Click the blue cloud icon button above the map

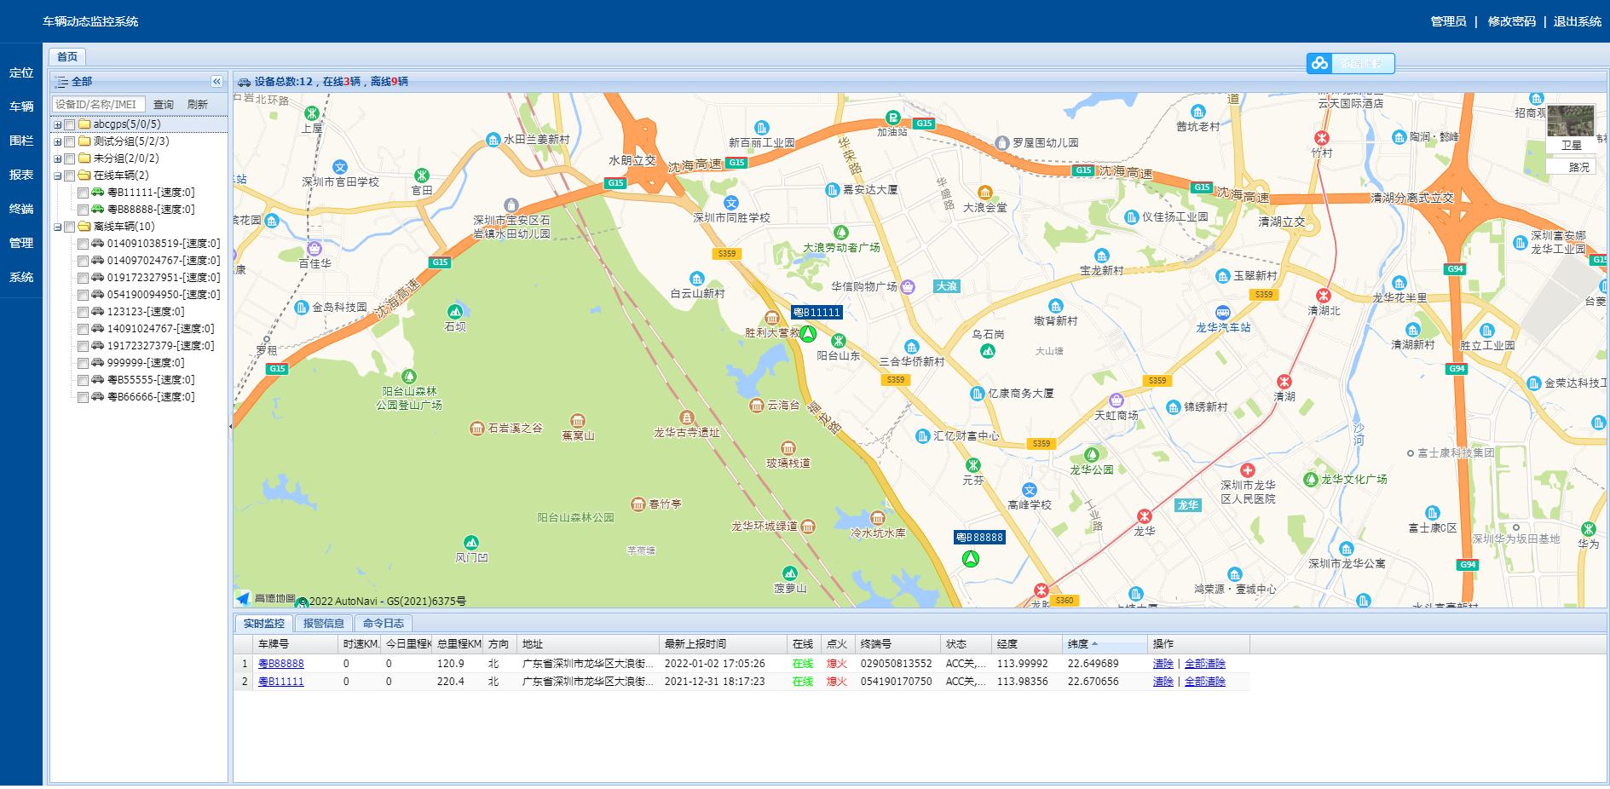(x=1320, y=63)
